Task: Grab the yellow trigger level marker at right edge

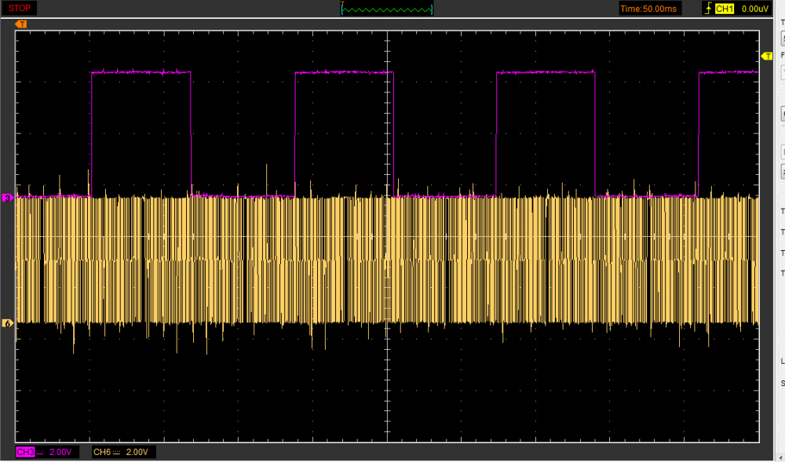Action: (x=767, y=56)
